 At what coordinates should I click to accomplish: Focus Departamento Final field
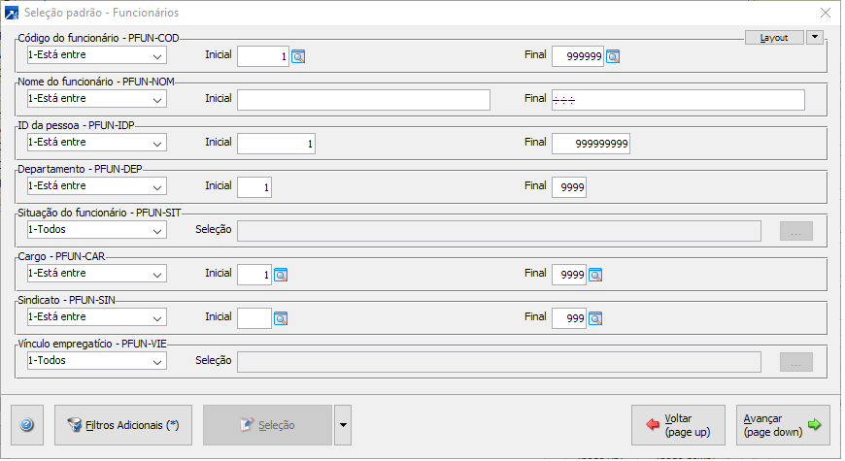click(x=569, y=187)
